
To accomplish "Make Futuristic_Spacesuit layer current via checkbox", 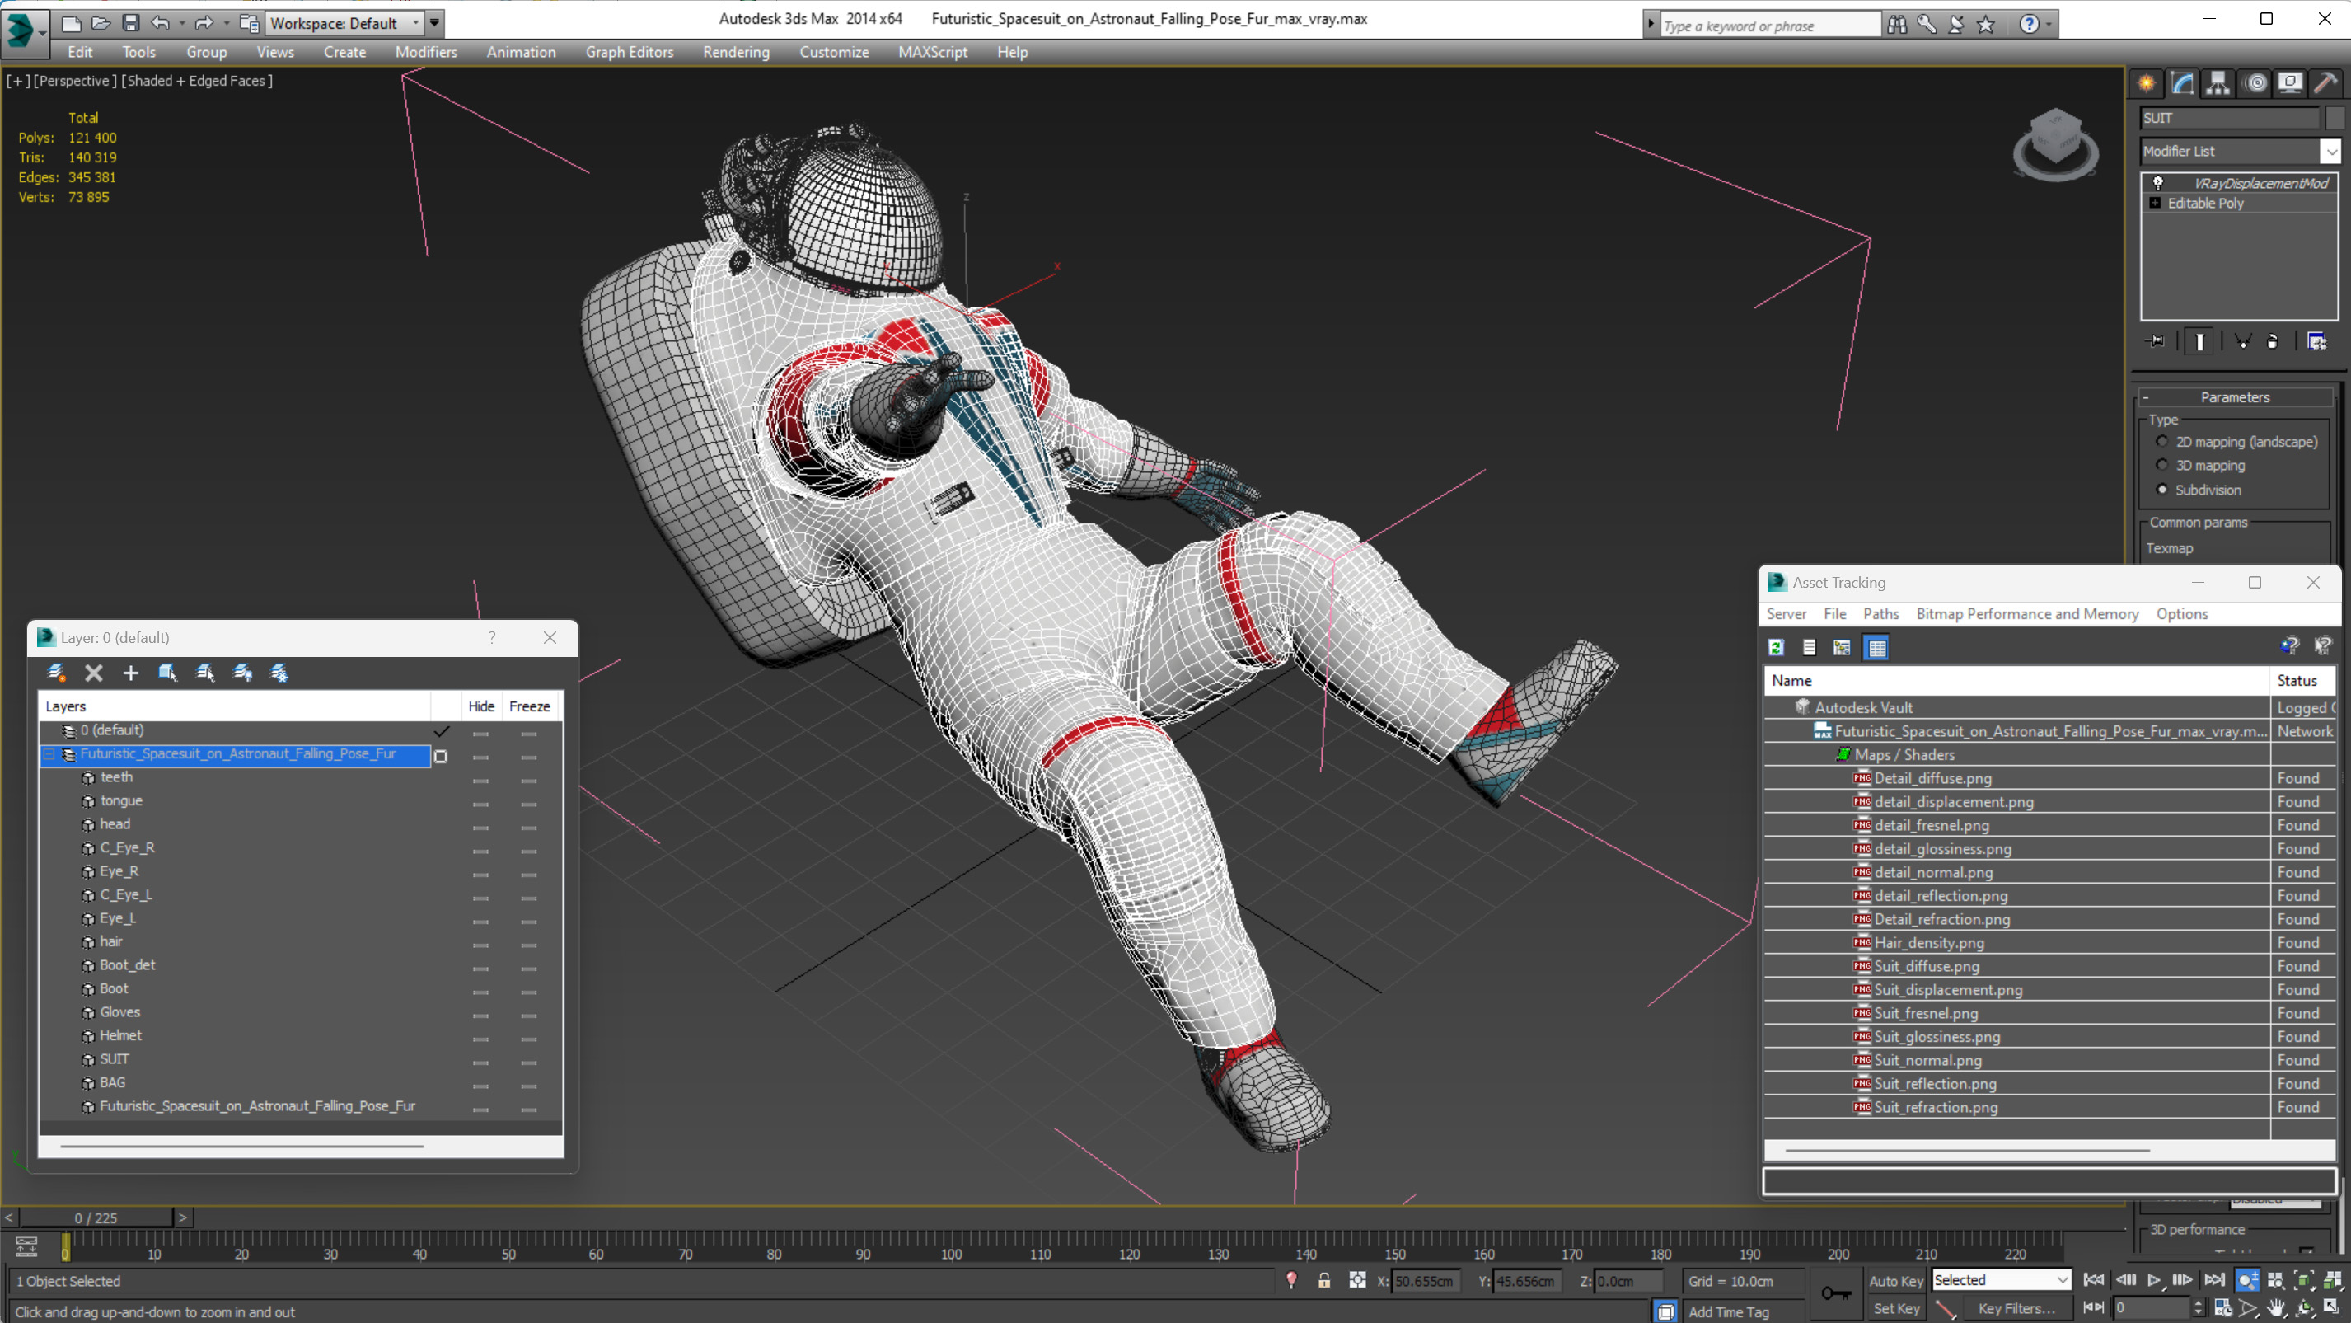I will coord(441,756).
